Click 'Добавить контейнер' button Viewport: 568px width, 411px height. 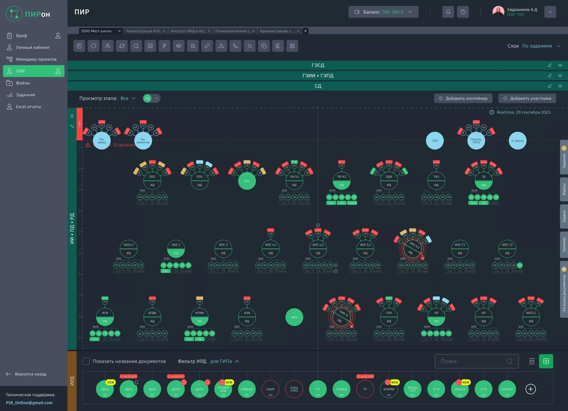(463, 98)
